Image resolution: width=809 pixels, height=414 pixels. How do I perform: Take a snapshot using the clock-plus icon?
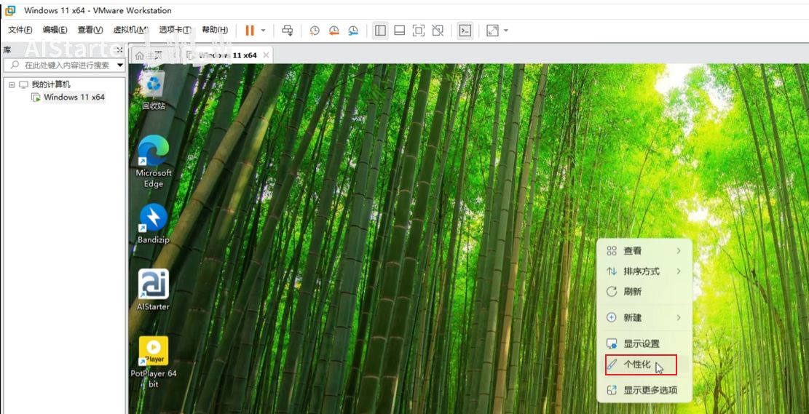[315, 31]
